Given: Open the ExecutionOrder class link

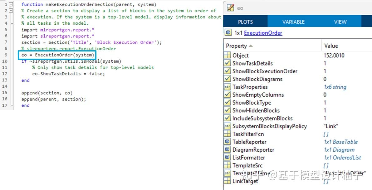Looking at the screenshot, I should (263, 33).
